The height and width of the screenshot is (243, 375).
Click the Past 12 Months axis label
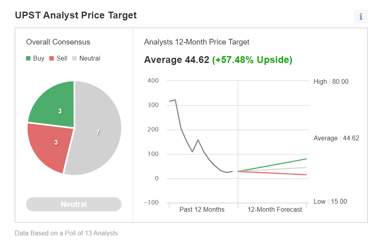202,209
